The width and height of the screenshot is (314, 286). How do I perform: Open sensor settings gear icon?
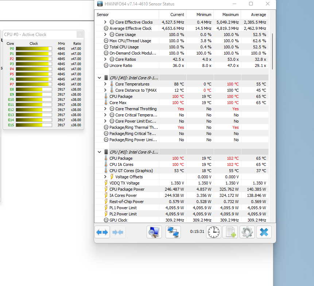click(x=247, y=232)
